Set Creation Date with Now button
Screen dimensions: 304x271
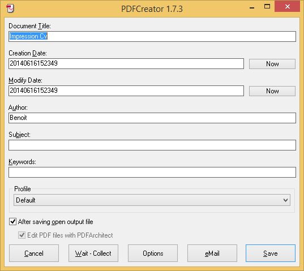coord(272,64)
